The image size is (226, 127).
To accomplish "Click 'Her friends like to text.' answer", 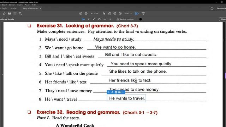I will (x=130, y=80).
